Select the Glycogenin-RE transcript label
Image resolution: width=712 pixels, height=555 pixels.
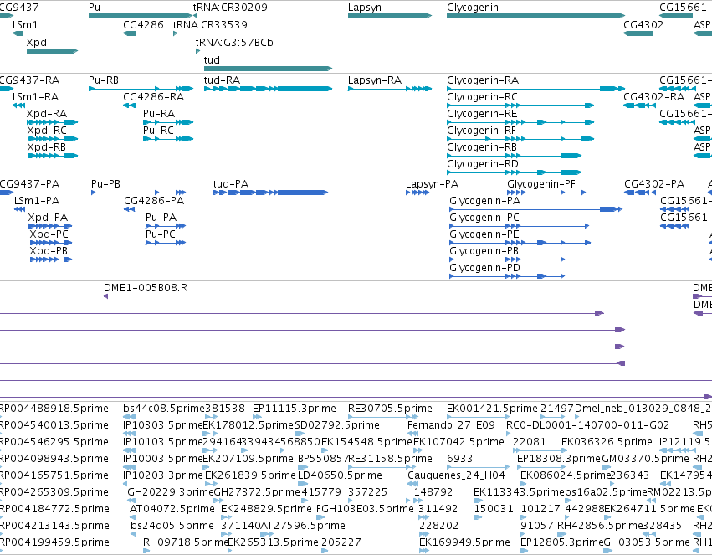click(x=482, y=114)
